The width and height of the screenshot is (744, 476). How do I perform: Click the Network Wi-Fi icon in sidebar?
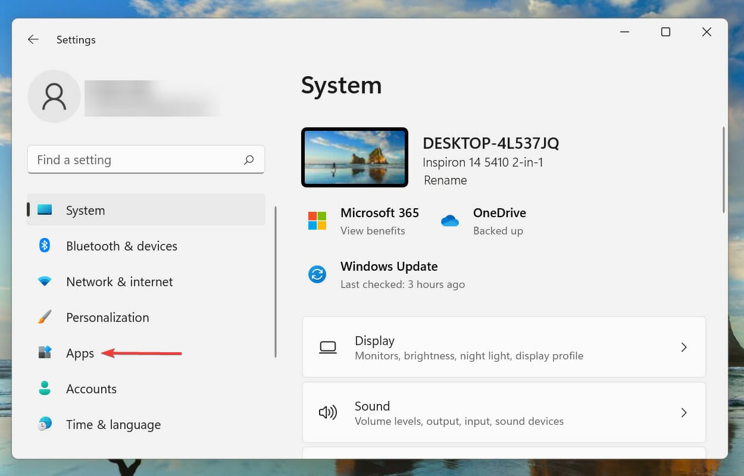pos(45,281)
